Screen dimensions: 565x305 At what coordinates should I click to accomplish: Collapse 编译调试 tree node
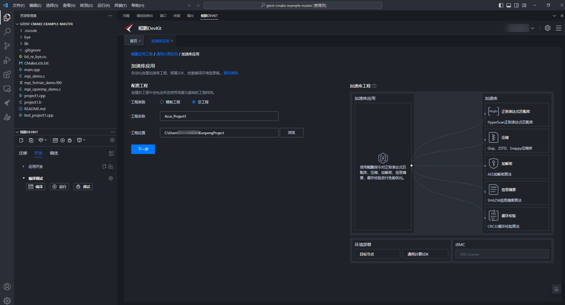coord(24,178)
